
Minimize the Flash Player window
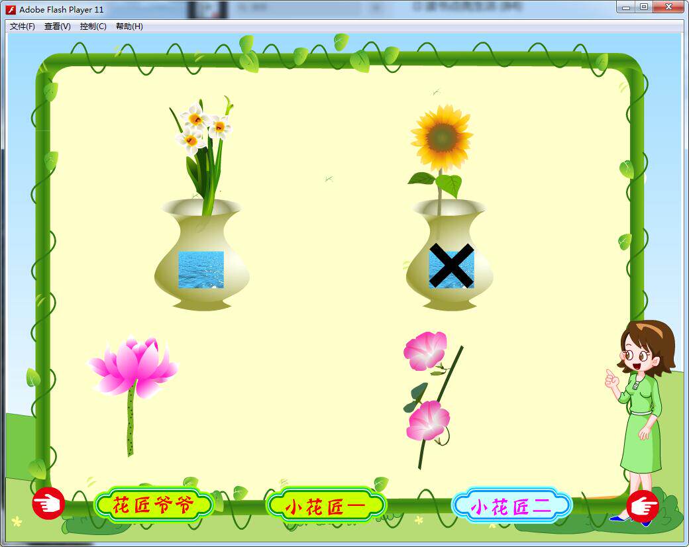click(626, 7)
